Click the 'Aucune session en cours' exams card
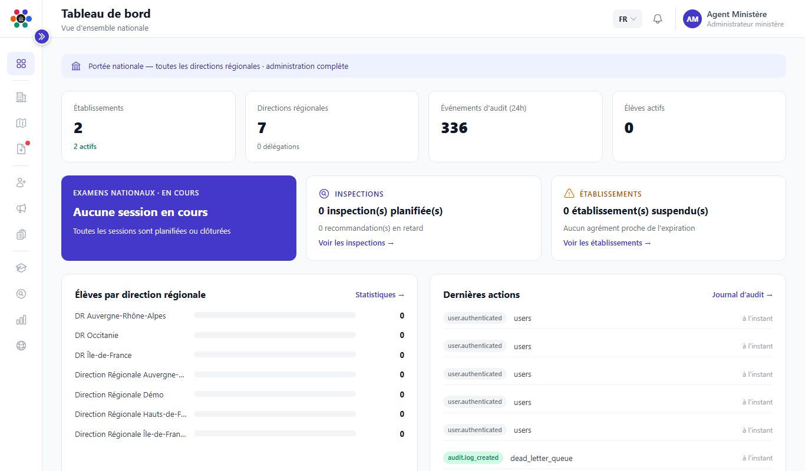805x471 pixels. pyautogui.click(x=179, y=218)
